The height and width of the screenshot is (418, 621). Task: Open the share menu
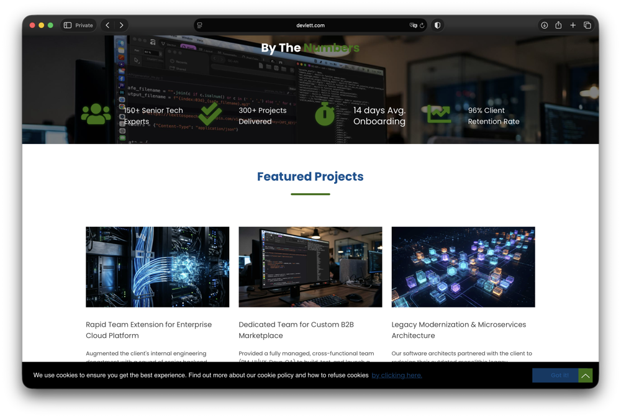click(558, 25)
